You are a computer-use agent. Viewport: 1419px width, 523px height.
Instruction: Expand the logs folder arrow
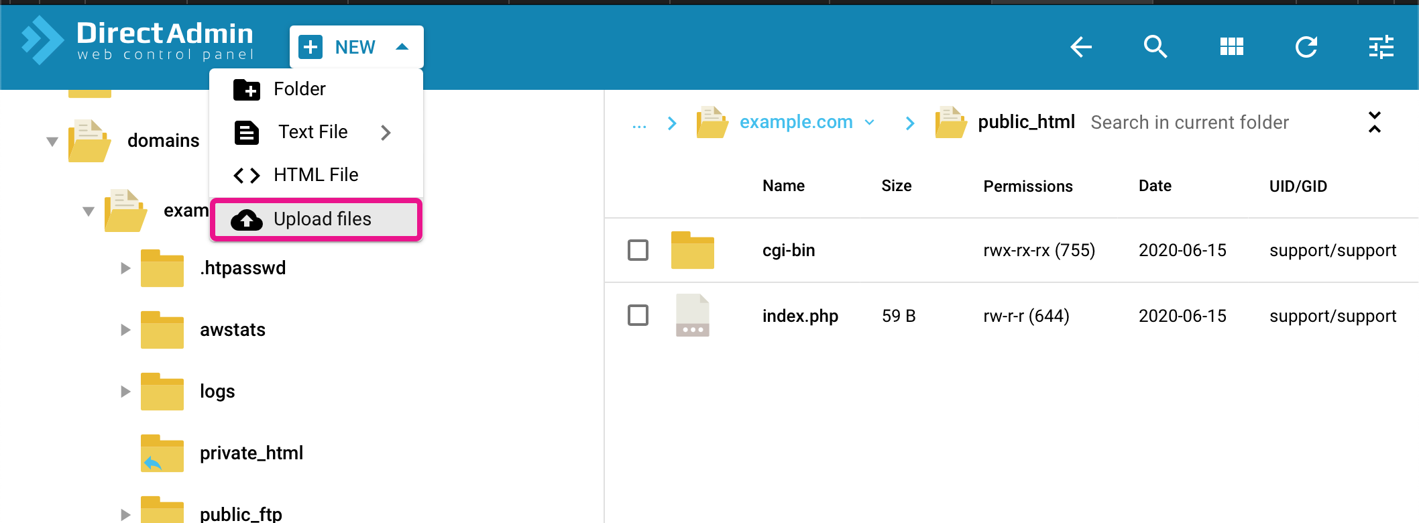click(125, 392)
